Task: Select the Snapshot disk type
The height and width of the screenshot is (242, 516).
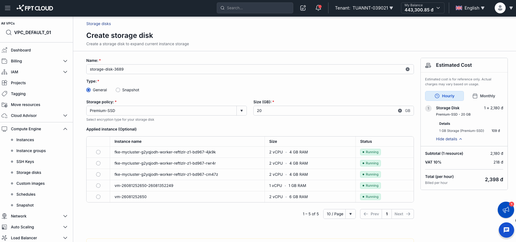Action: [118, 90]
